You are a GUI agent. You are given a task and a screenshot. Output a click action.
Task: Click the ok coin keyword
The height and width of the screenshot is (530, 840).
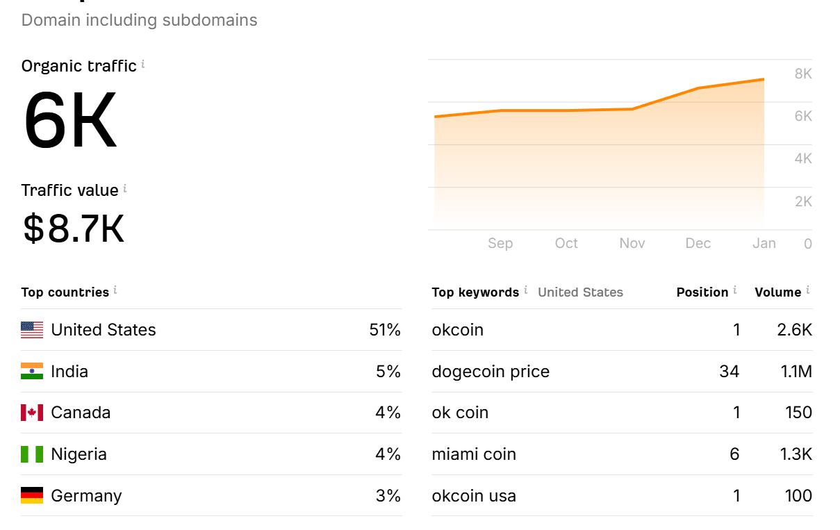point(460,413)
